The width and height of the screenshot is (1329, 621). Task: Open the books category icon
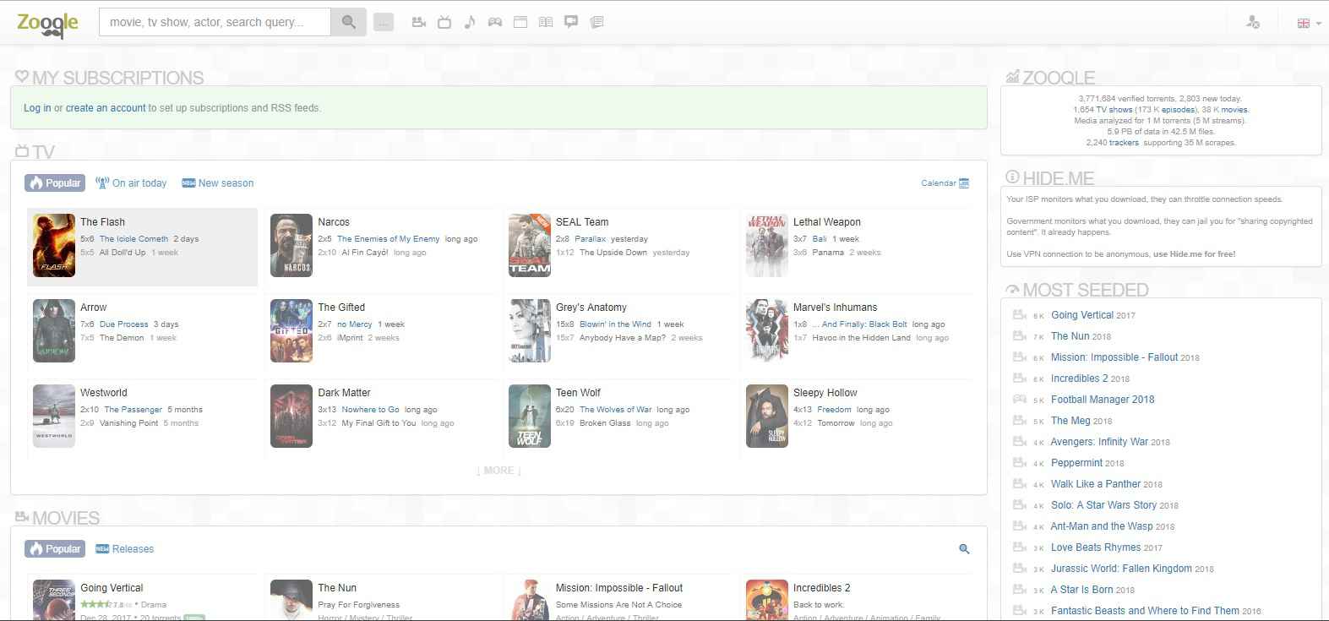click(x=546, y=23)
